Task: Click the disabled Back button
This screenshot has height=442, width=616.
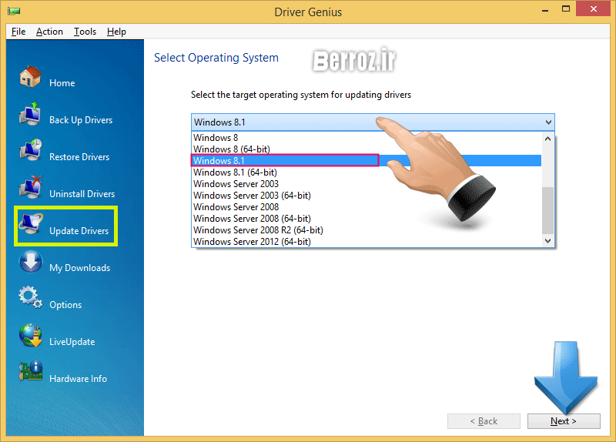Action: pyautogui.click(x=484, y=421)
